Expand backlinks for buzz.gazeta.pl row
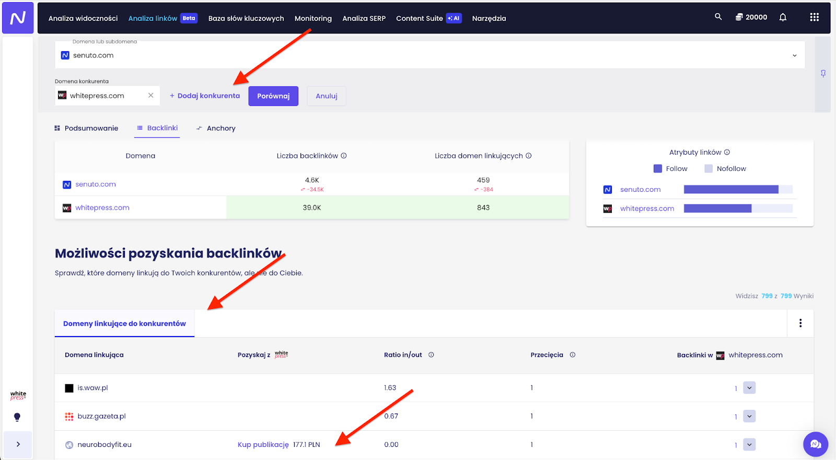The width and height of the screenshot is (836, 460). 749,417
